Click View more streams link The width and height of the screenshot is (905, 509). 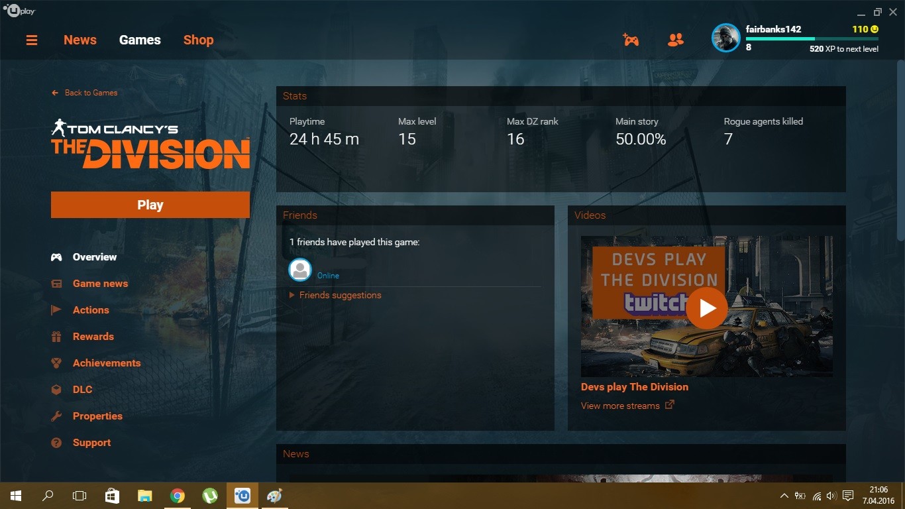pyautogui.click(x=620, y=406)
